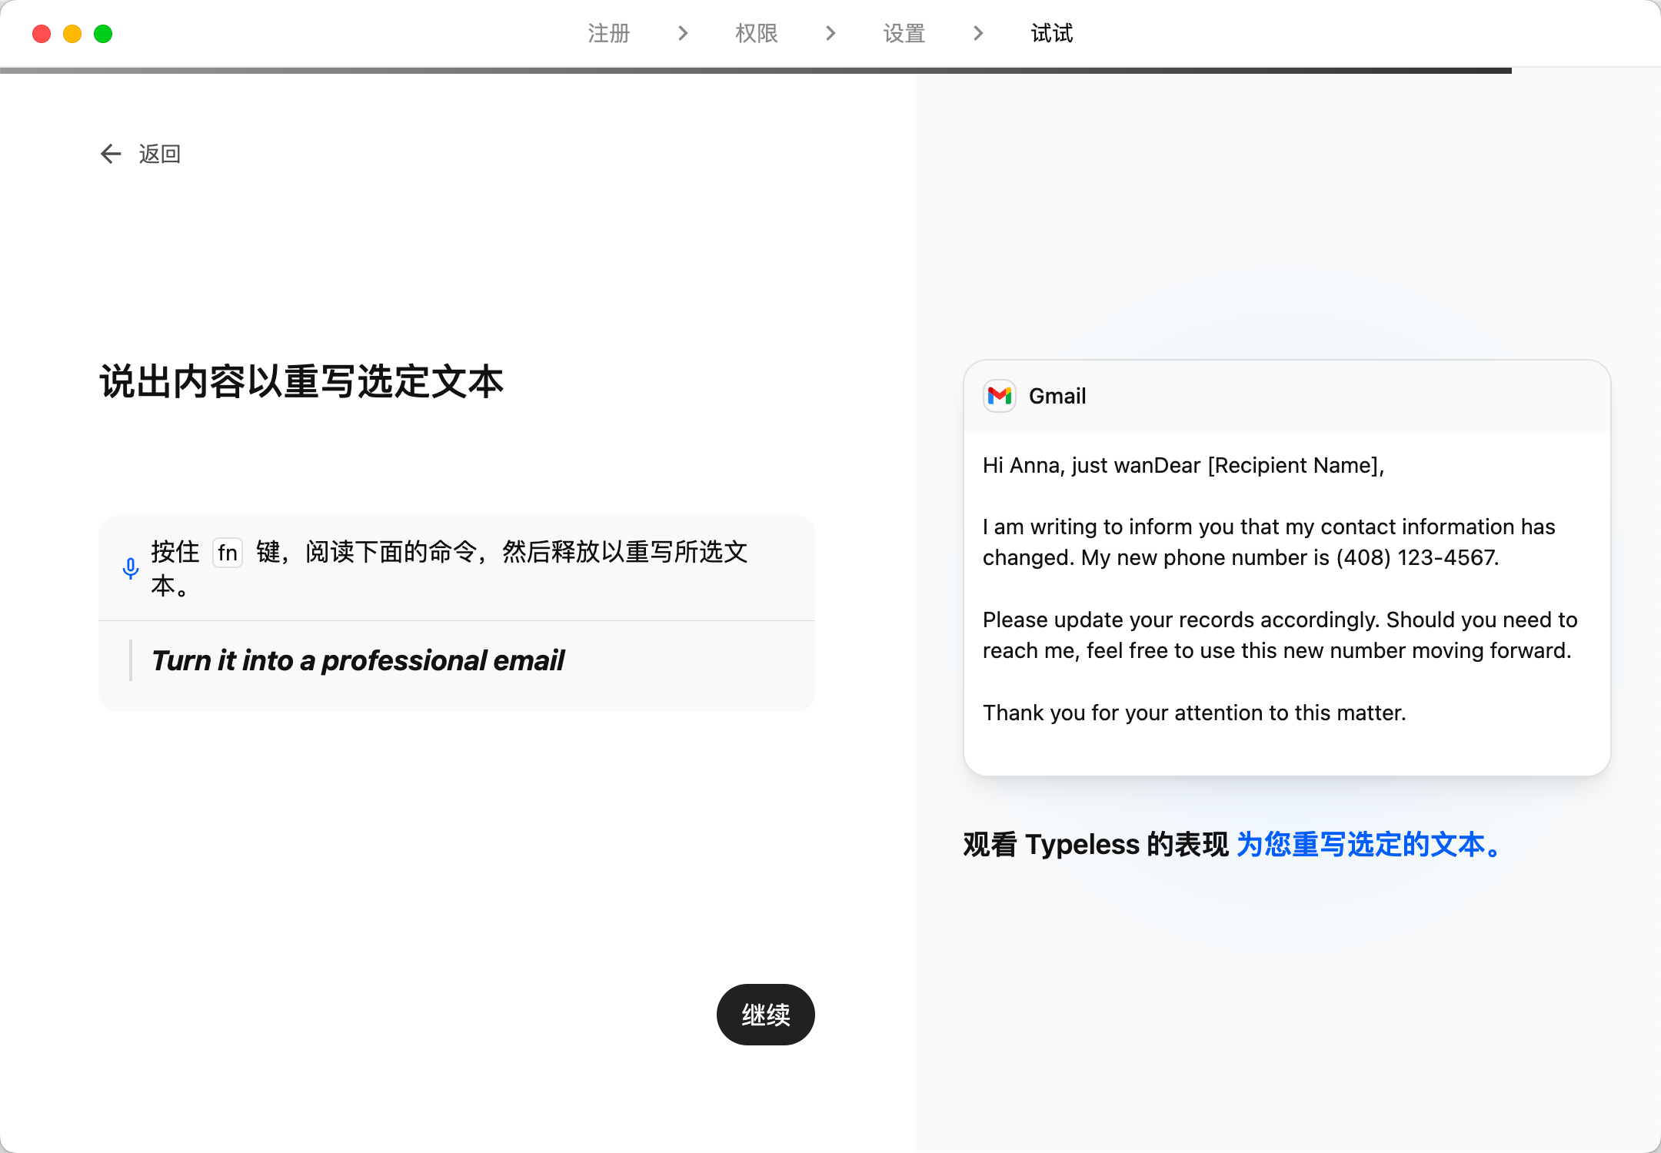Click the red close window button

42,34
